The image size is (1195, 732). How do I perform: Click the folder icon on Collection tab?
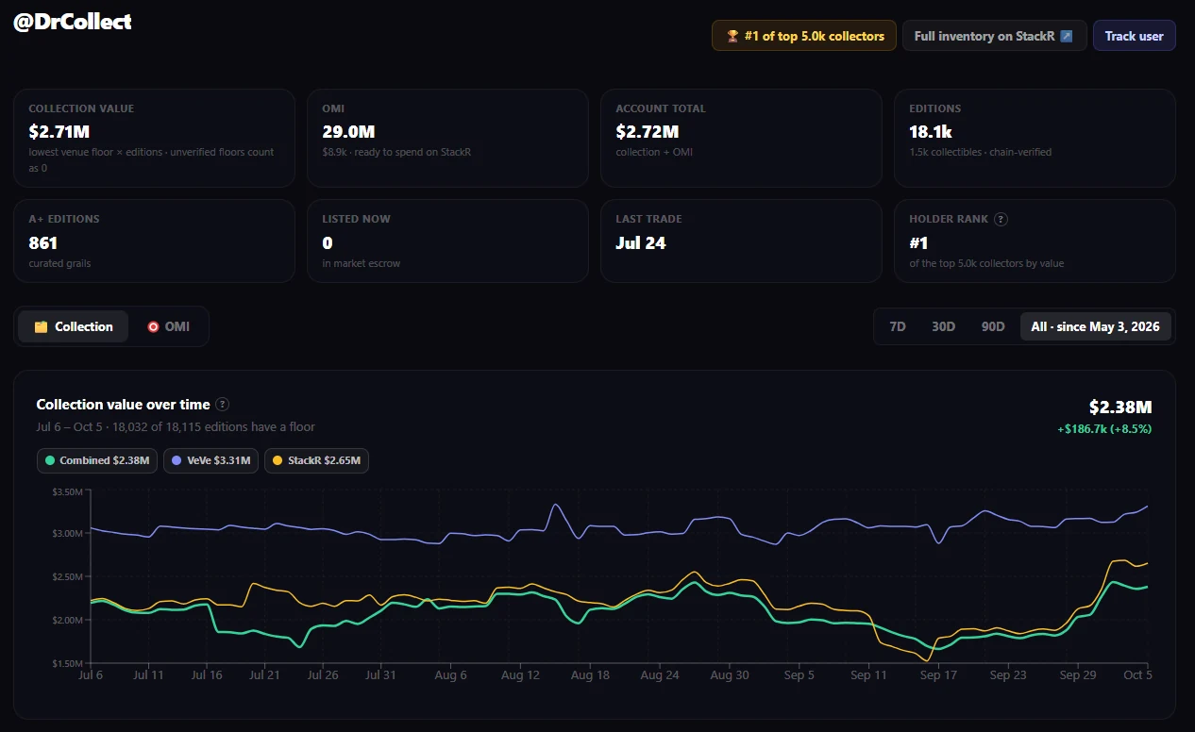click(41, 326)
